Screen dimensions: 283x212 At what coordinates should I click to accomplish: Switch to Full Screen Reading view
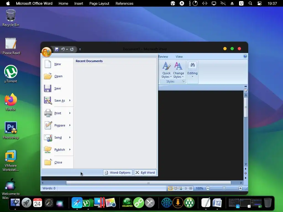[x=175, y=188]
